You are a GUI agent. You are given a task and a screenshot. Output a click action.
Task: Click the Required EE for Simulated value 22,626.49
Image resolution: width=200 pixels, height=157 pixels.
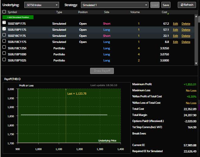click(x=190, y=152)
